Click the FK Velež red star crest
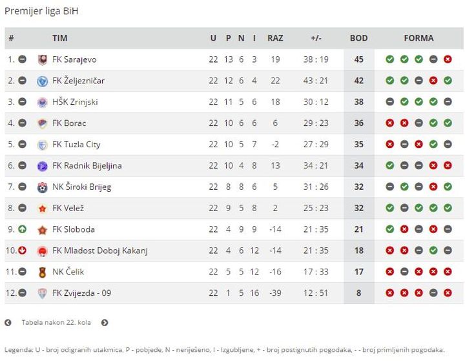Viewport: 465px width, 361px height. 43,209
